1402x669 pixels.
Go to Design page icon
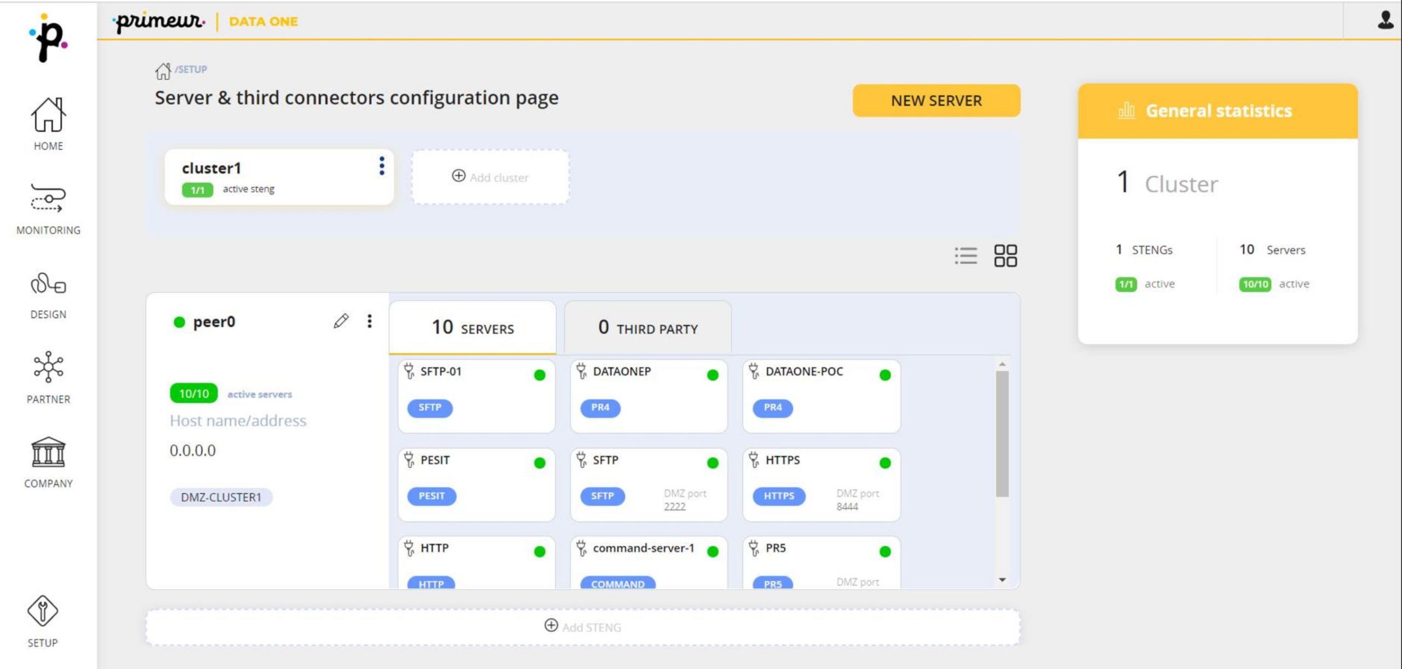[x=48, y=284]
